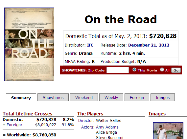This screenshot has width=187, height=139.
Task: Click the Steve Buscemi actor name
Action: [x=109, y=137]
